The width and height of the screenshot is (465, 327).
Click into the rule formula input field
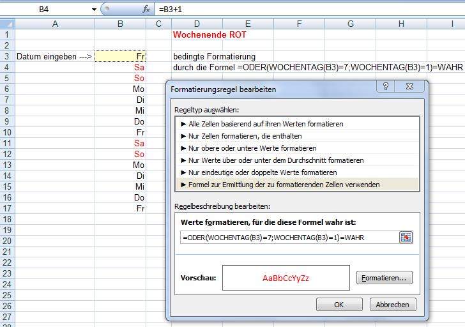(x=287, y=238)
